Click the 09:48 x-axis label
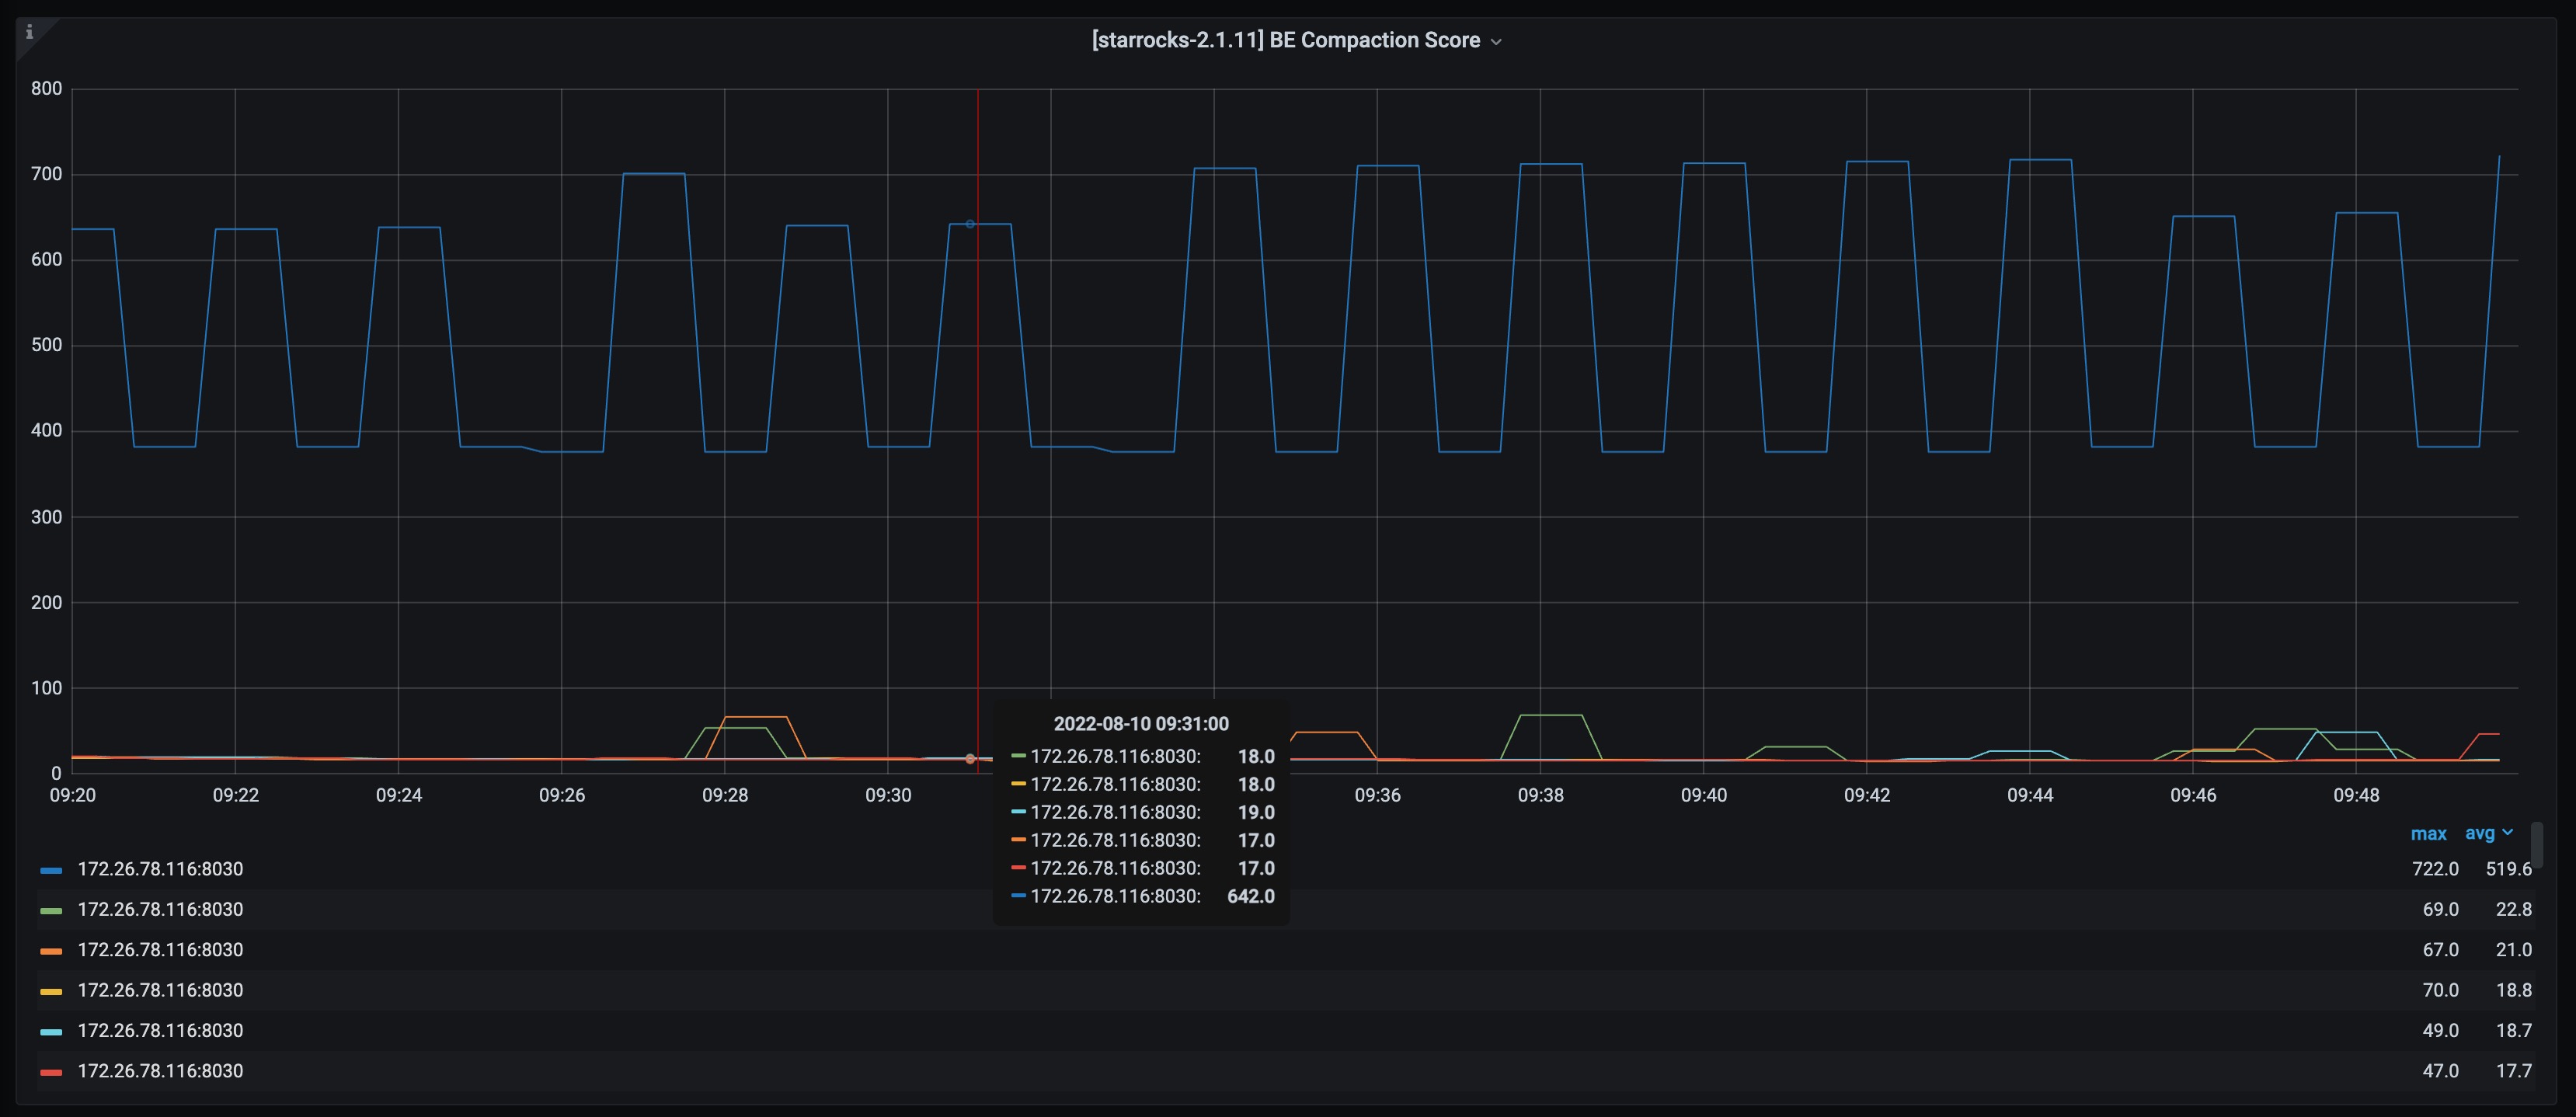 [2356, 795]
